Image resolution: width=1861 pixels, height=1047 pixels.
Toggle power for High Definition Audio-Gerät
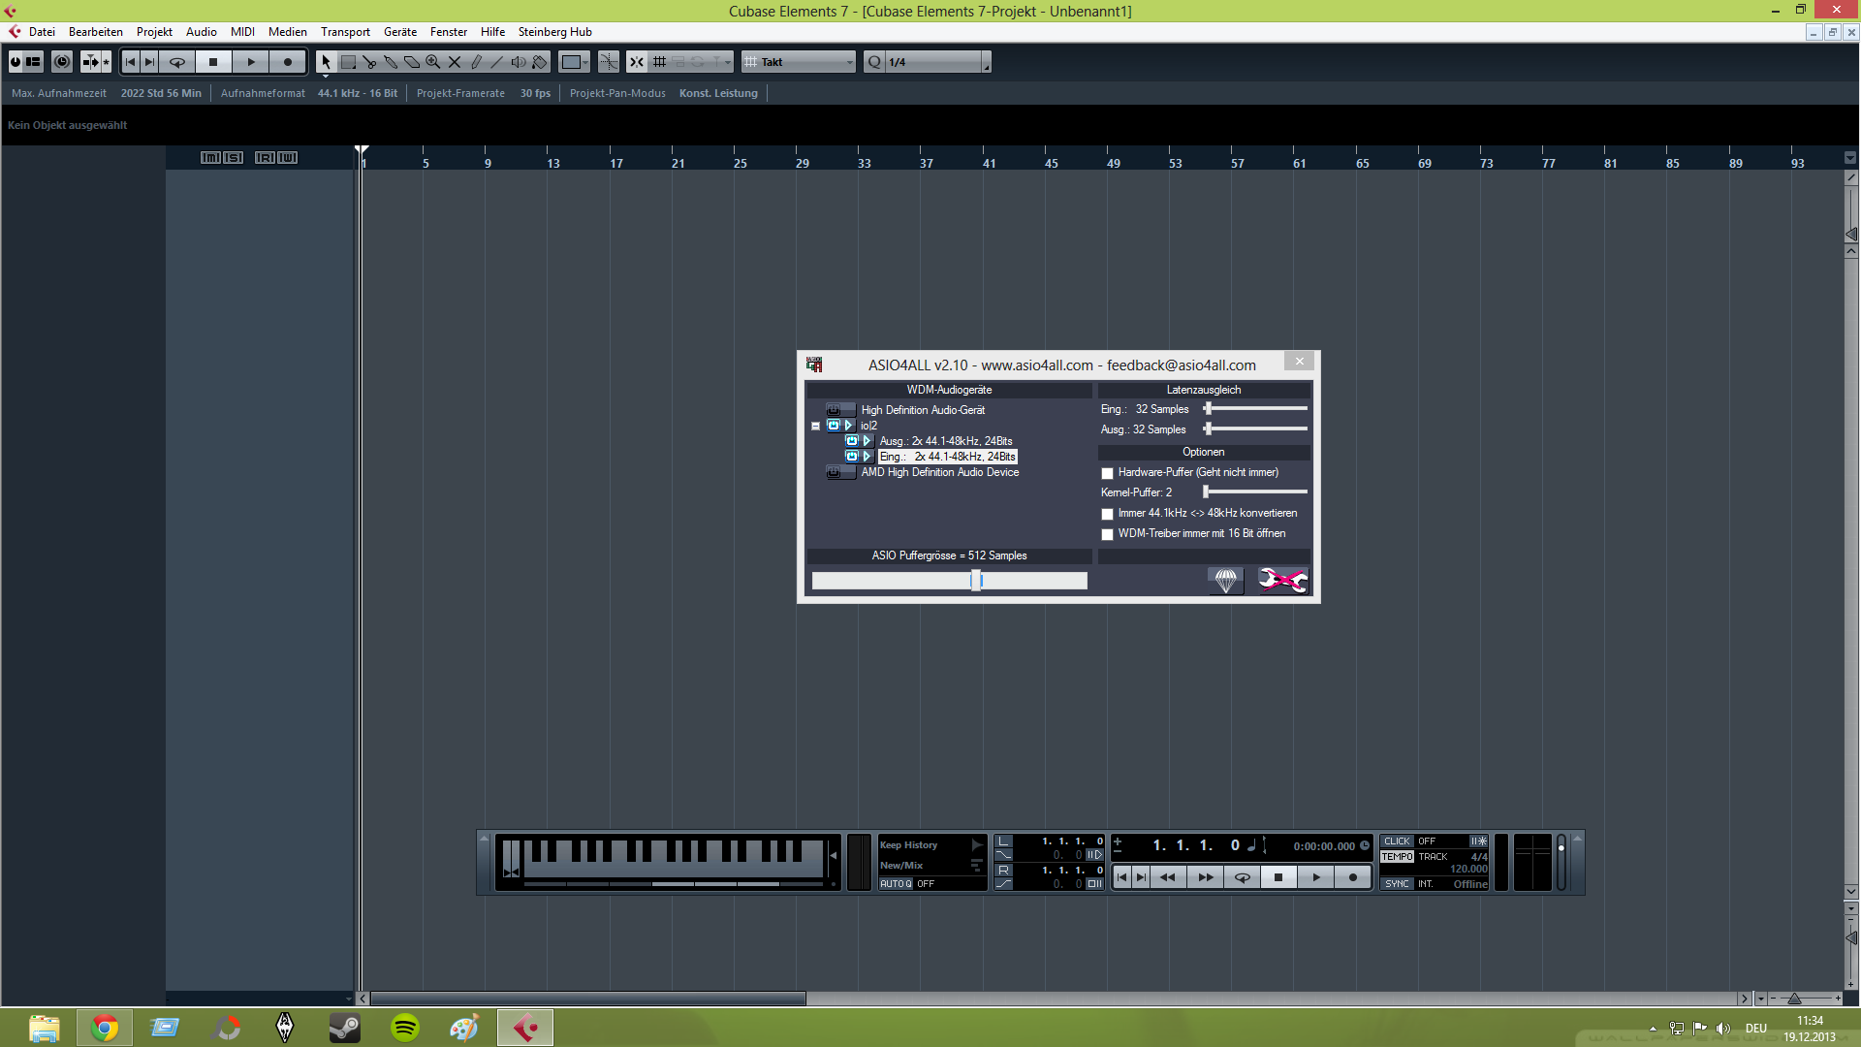[x=834, y=410]
